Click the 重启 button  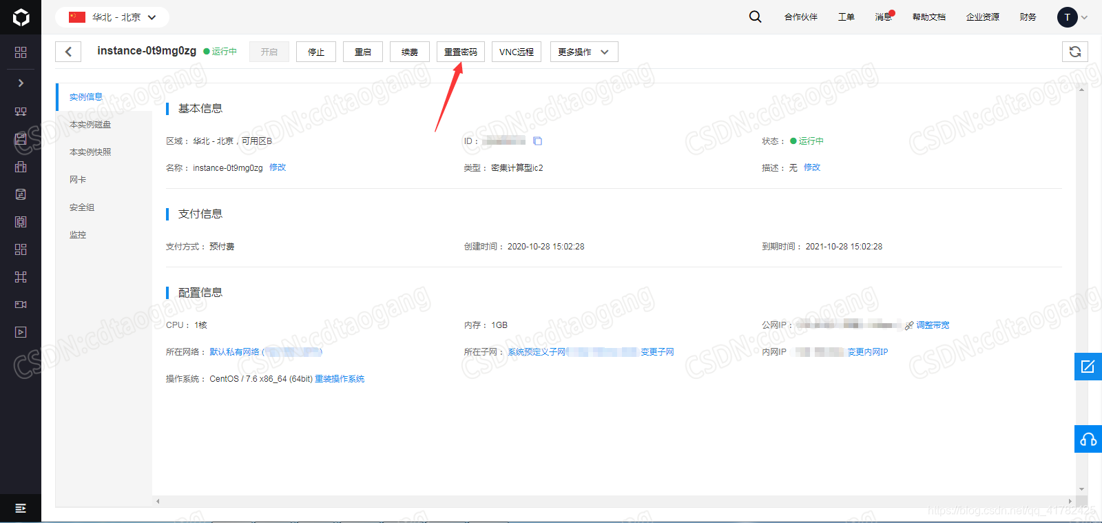point(363,52)
